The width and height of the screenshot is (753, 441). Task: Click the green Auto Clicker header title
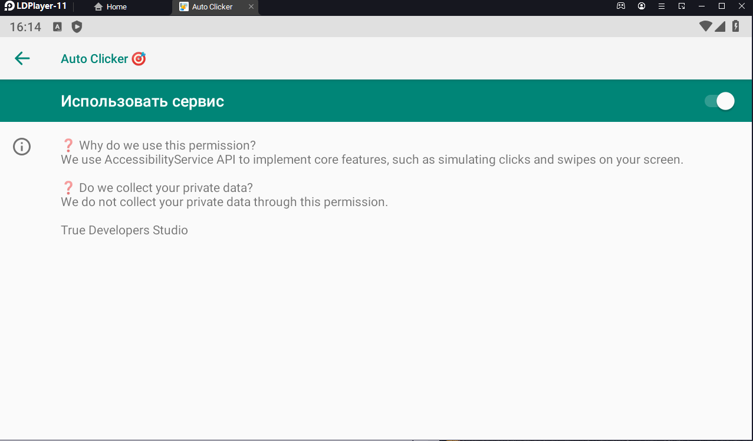pos(94,59)
